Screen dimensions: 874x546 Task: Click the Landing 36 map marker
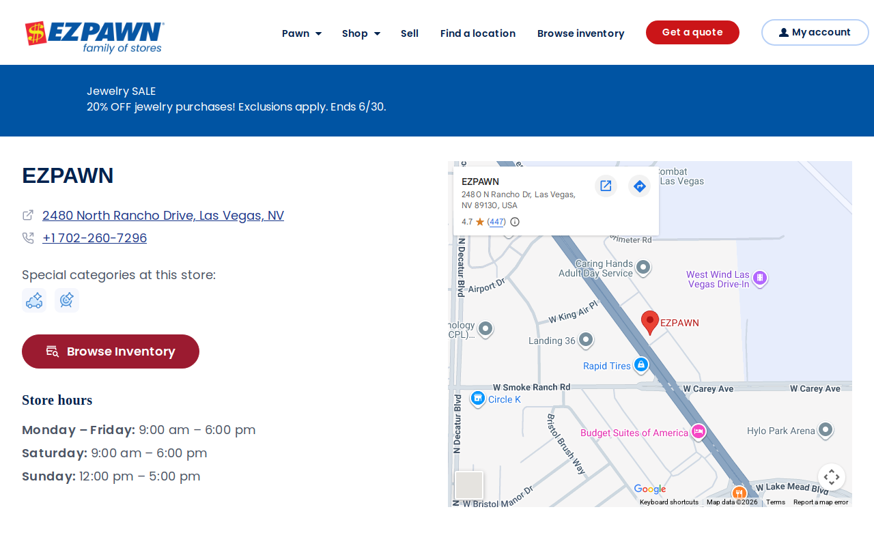[586, 340]
